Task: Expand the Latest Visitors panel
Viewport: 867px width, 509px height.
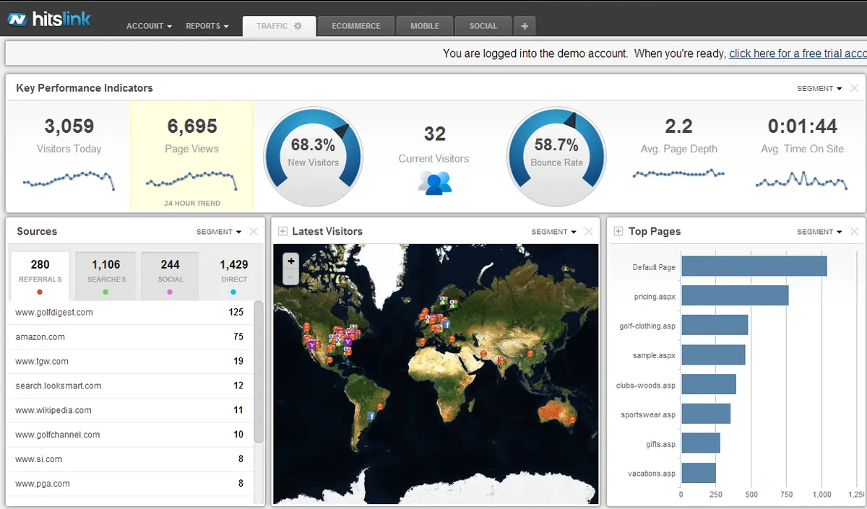Action: pos(282,232)
